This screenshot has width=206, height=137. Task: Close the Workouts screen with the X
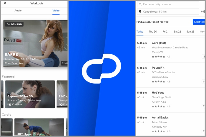5,3
